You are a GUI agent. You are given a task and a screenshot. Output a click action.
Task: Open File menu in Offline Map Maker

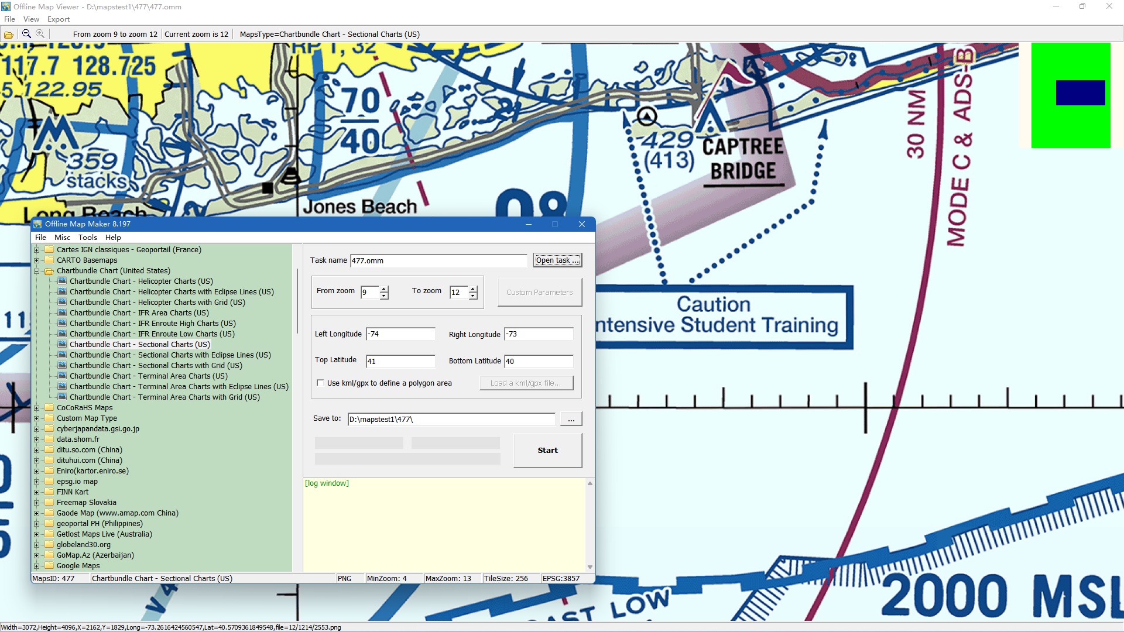pyautogui.click(x=40, y=238)
